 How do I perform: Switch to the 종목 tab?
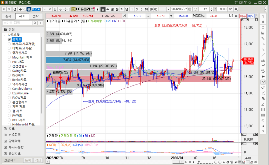coord(8,16)
